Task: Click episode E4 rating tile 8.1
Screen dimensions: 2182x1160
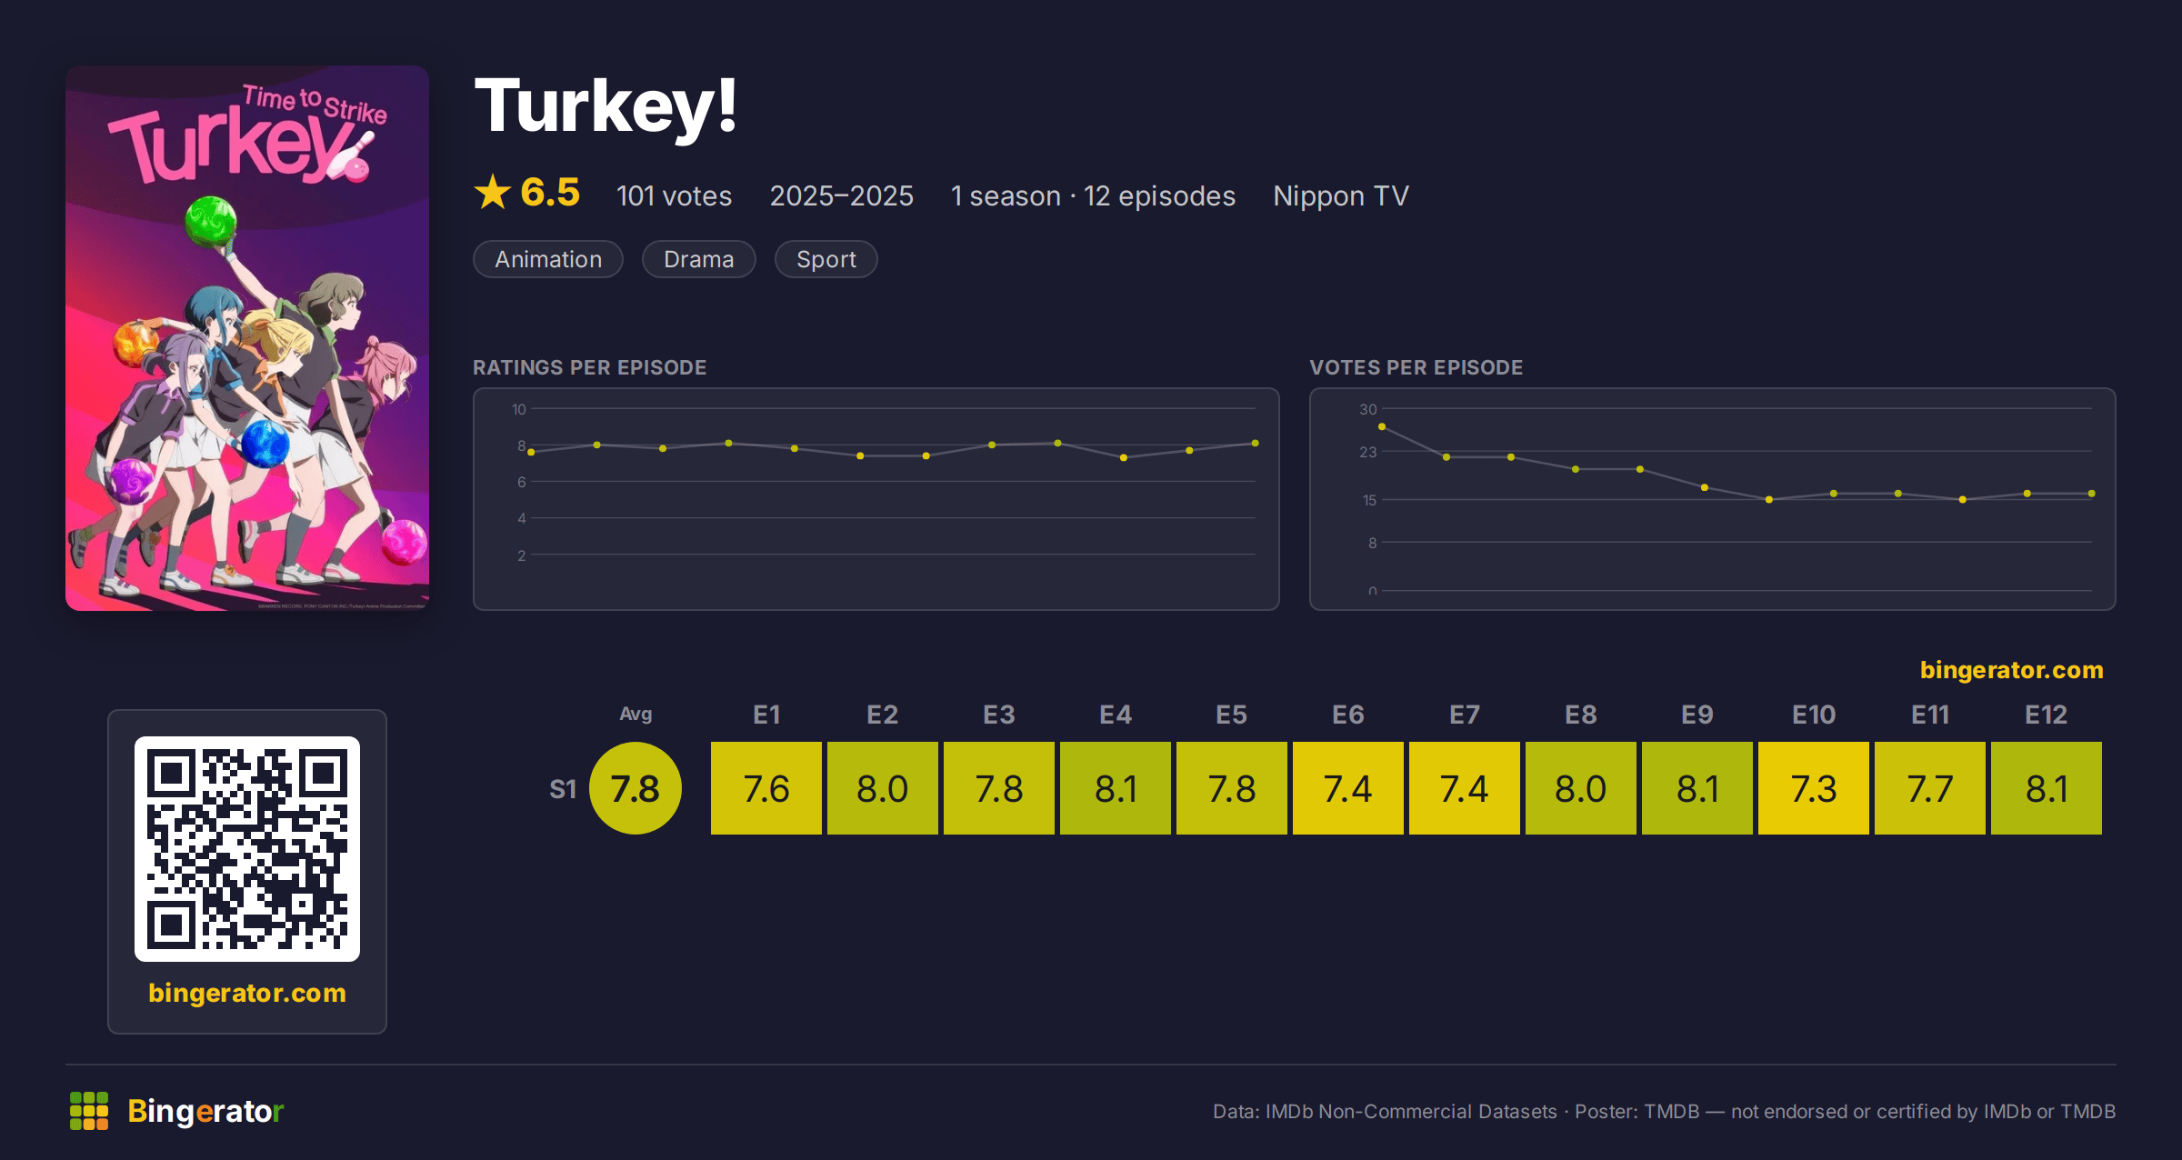Action: (1116, 788)
